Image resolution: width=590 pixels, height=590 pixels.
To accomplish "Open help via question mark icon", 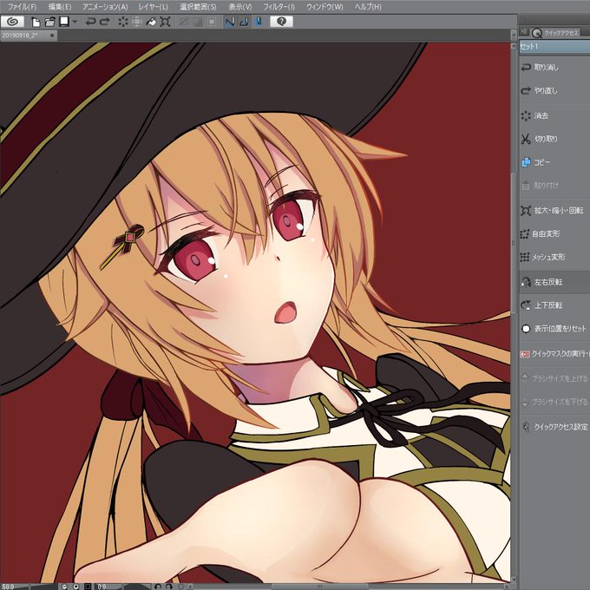I will tap(281, 22).
